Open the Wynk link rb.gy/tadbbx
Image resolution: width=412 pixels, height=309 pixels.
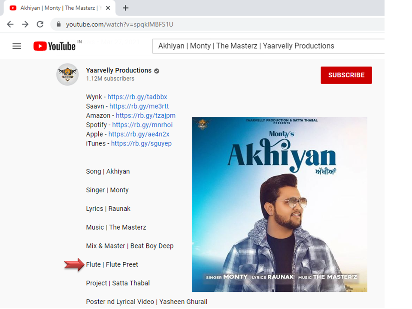[x=137, y=97]
